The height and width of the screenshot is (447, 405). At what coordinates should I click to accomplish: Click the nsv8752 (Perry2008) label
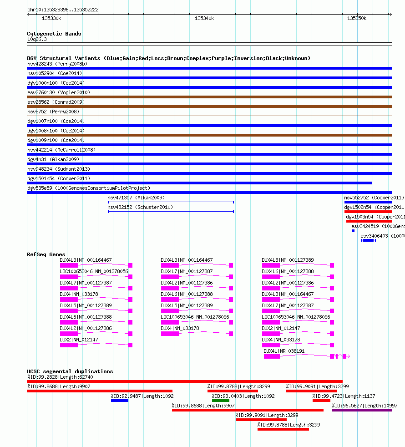[x=53, y=112]
